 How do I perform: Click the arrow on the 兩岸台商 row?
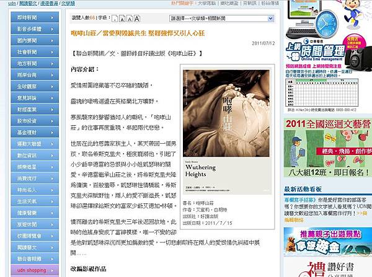tap(52, 75)
